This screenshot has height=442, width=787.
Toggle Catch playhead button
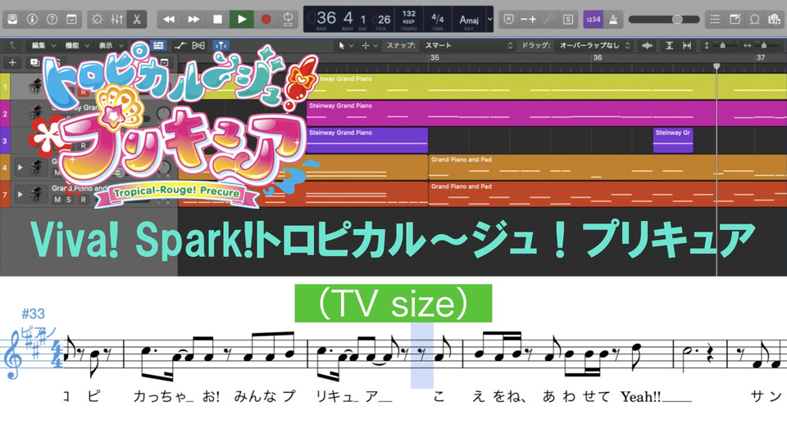pyautogui.click(x=221, y=46)
